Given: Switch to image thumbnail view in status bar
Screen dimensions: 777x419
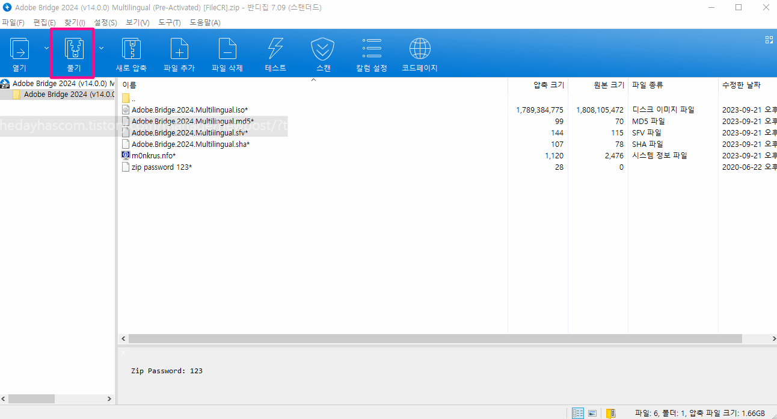Looking at the screenshot, I should [592, 413].
